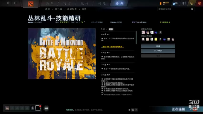Screen dimensions: 203x114
Task: Click the 卸载 (Uninstall) button
Action: [158, 46]
